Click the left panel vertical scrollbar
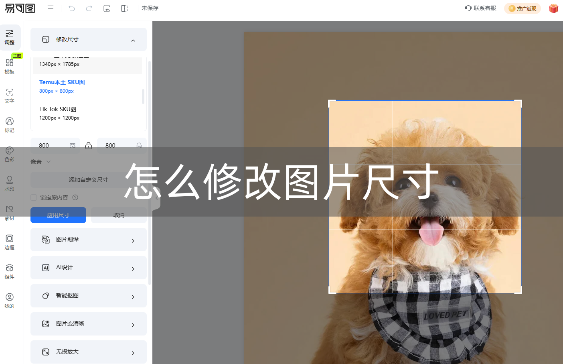The image size is (563, 364). click(x=150, y=173)
